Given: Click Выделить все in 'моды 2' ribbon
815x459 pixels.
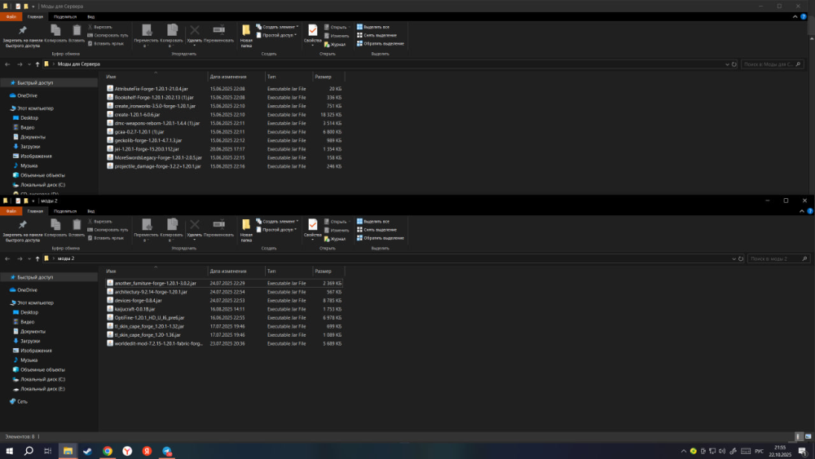Looking at the screenshot, I should click(372, 222).
